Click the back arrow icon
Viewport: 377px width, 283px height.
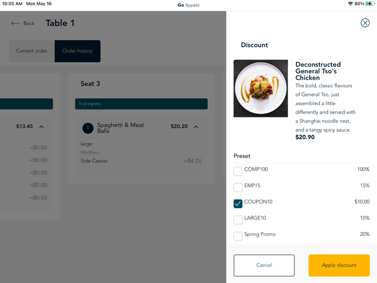pyautogui.click(x=15, y=23)
